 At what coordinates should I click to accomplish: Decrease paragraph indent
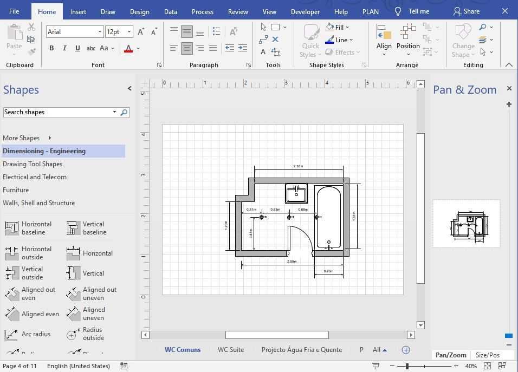(230, 48)
